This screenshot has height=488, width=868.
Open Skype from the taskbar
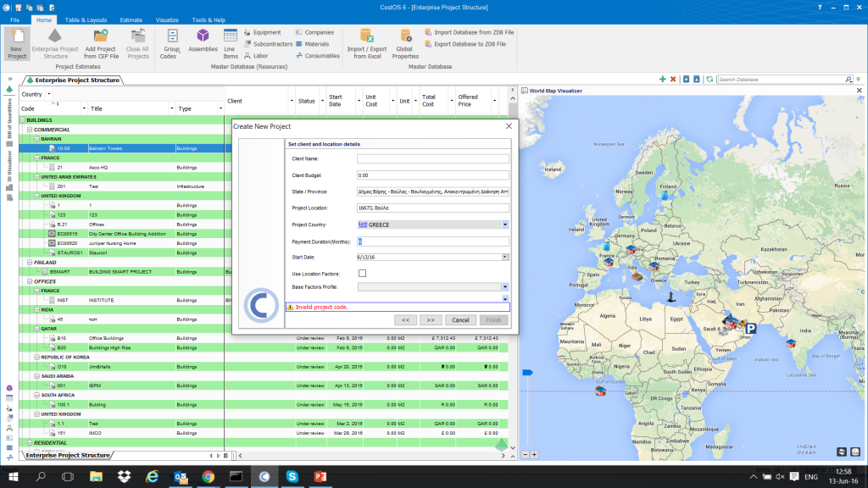coord(292,476)
